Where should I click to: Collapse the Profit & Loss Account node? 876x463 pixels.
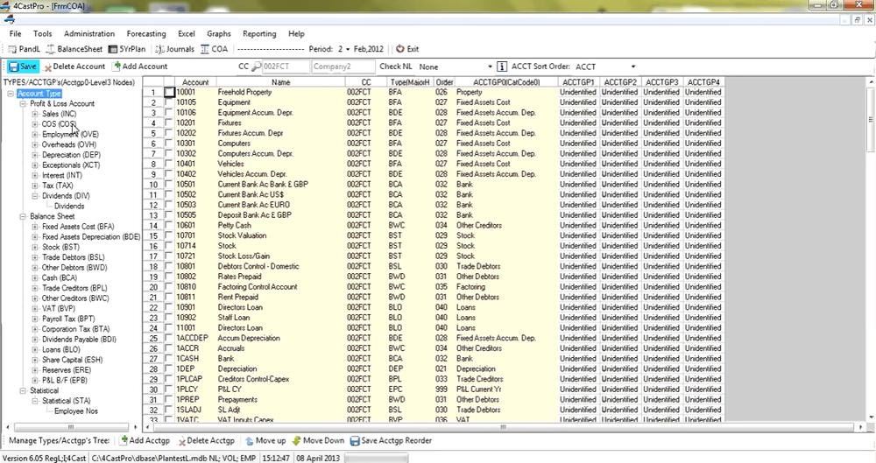(23, 104)
